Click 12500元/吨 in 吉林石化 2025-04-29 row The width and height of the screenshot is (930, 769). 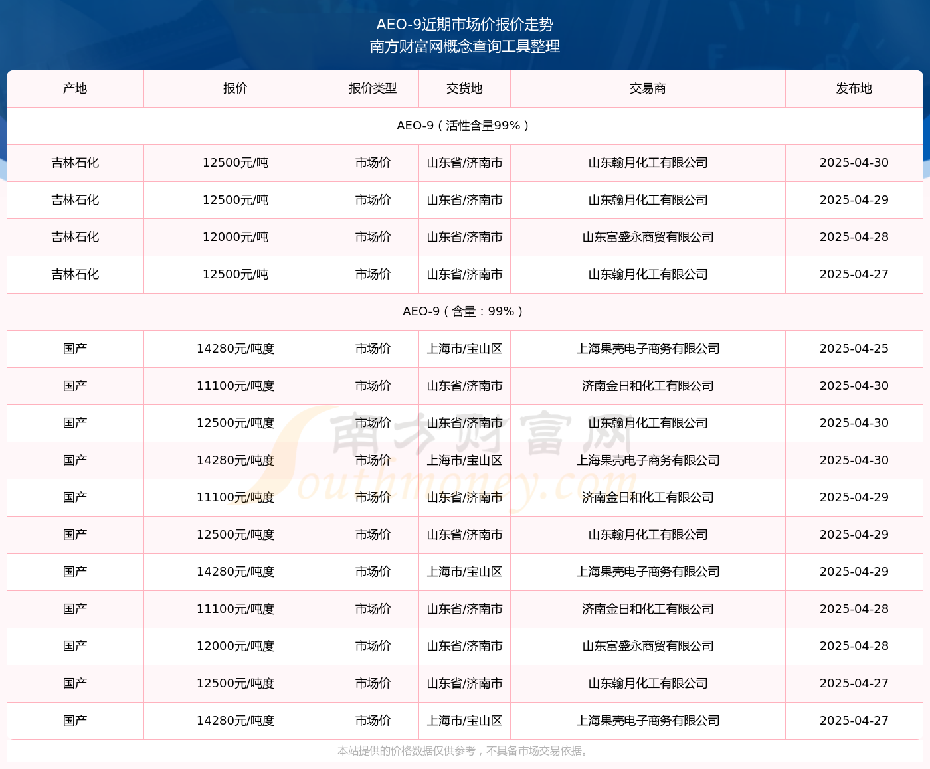coord(235,200)
